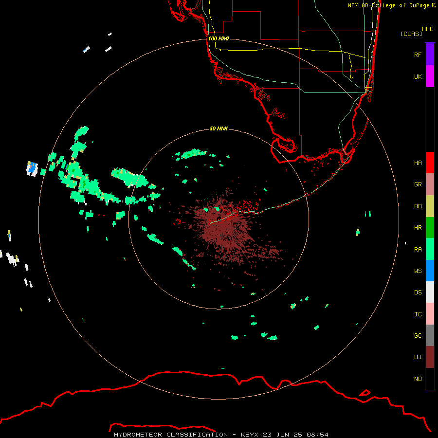This screenshot has width=438, height=438.
Task: Click the GC gray legend swatch
Action: 430,335
